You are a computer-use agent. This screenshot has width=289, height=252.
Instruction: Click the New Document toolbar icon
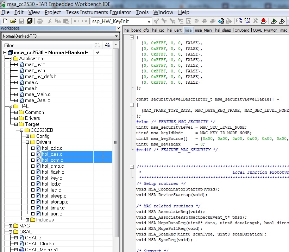point(5,21)
